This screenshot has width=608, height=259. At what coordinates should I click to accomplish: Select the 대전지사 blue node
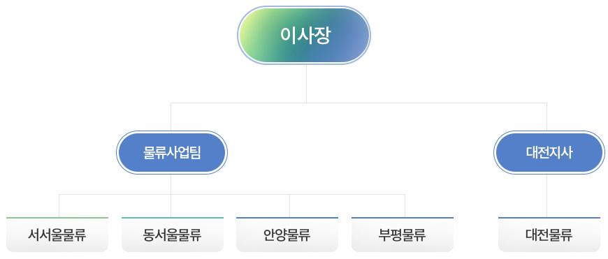(x=549, y=152)
